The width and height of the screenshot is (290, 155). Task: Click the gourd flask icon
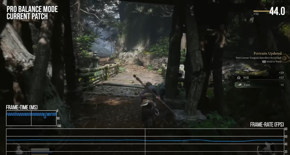tap(19, 149)
